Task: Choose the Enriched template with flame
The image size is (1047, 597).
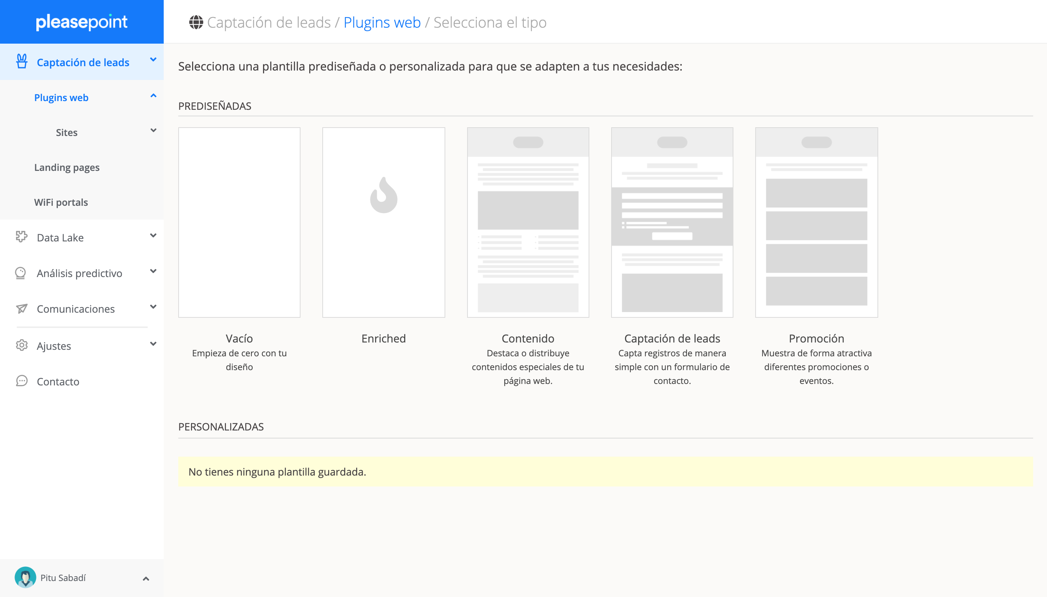Action: coord(383,222)
